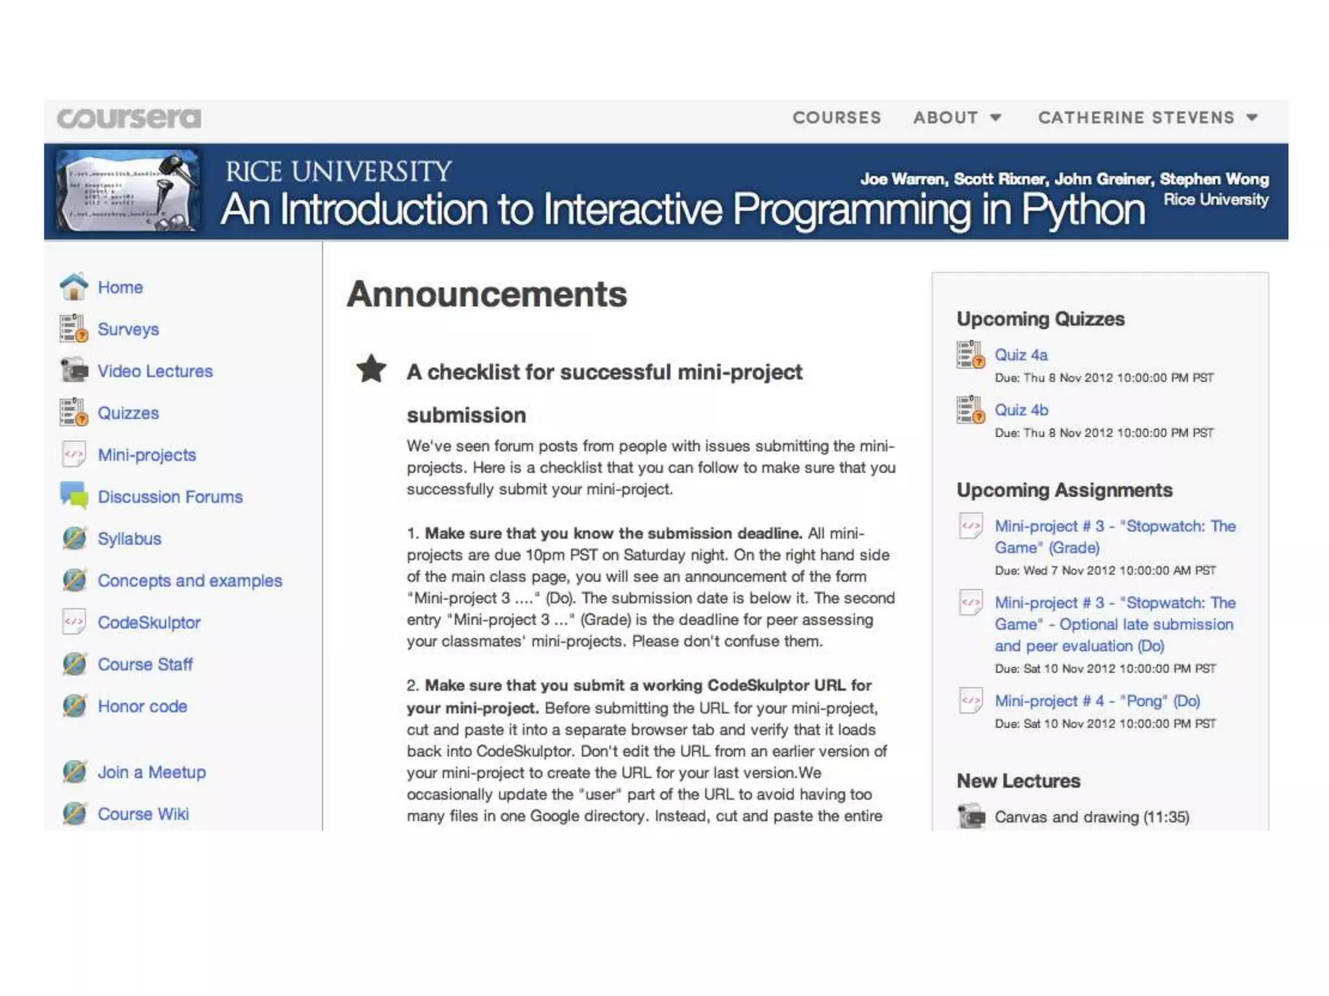Click the CodeSkulptor code icon in sidebar

tap(74, 622)
